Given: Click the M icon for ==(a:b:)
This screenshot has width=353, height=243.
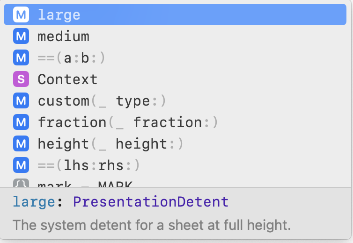Looking at the screenshot, I should point(21,57).
